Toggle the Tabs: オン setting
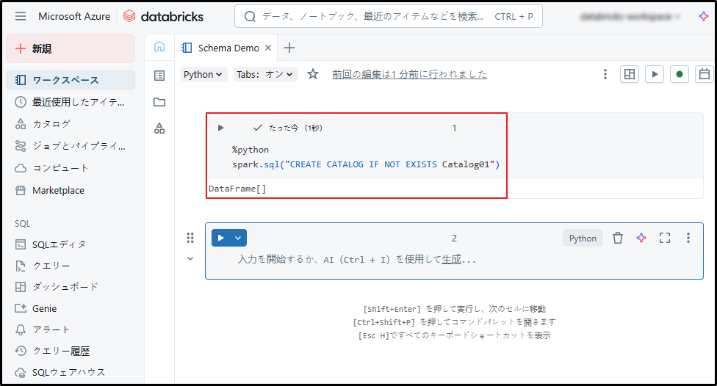 coord(265,74)
